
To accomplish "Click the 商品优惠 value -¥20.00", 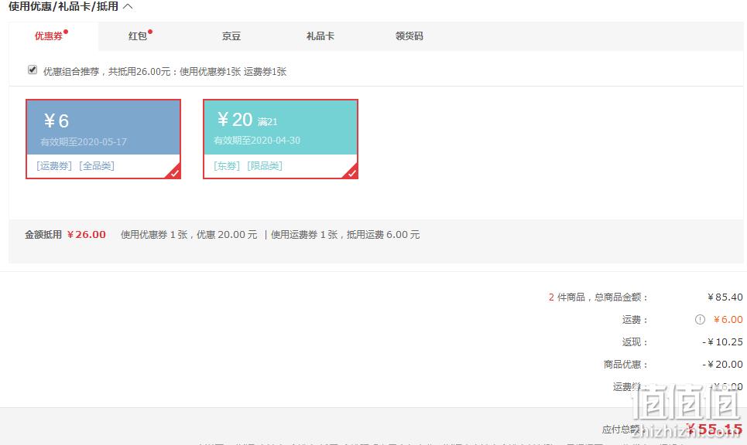I will coord(723,364).
